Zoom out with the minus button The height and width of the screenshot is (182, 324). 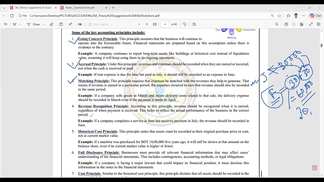coord(139,24)
